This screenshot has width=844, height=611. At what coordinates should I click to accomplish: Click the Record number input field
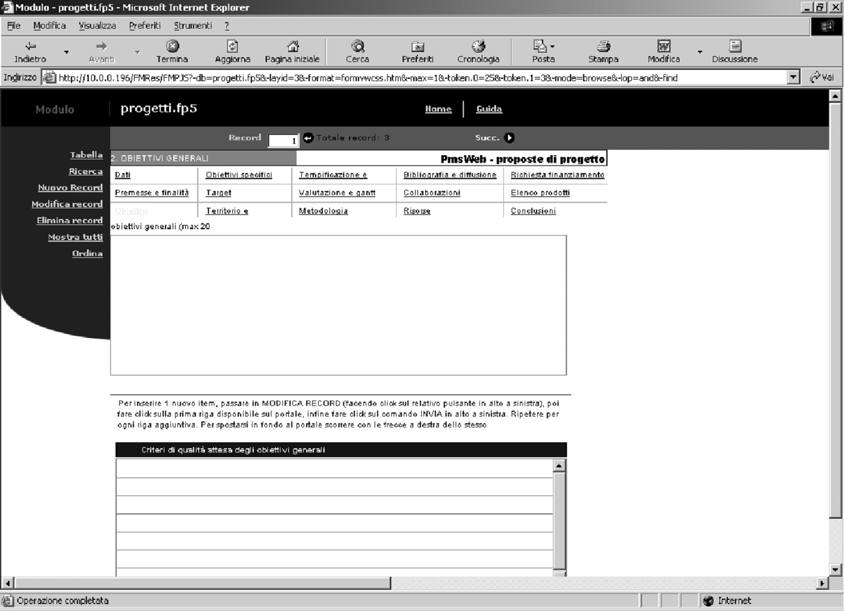(283, 140)
